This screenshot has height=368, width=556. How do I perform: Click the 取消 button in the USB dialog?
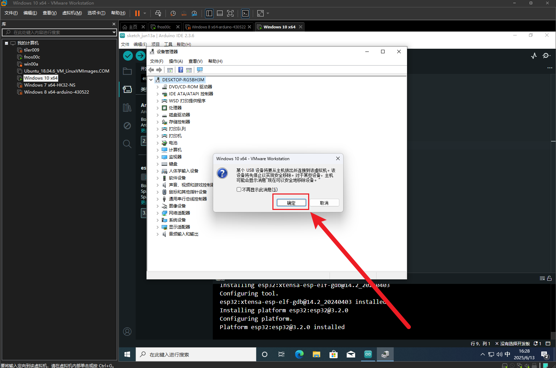point(324,203)
